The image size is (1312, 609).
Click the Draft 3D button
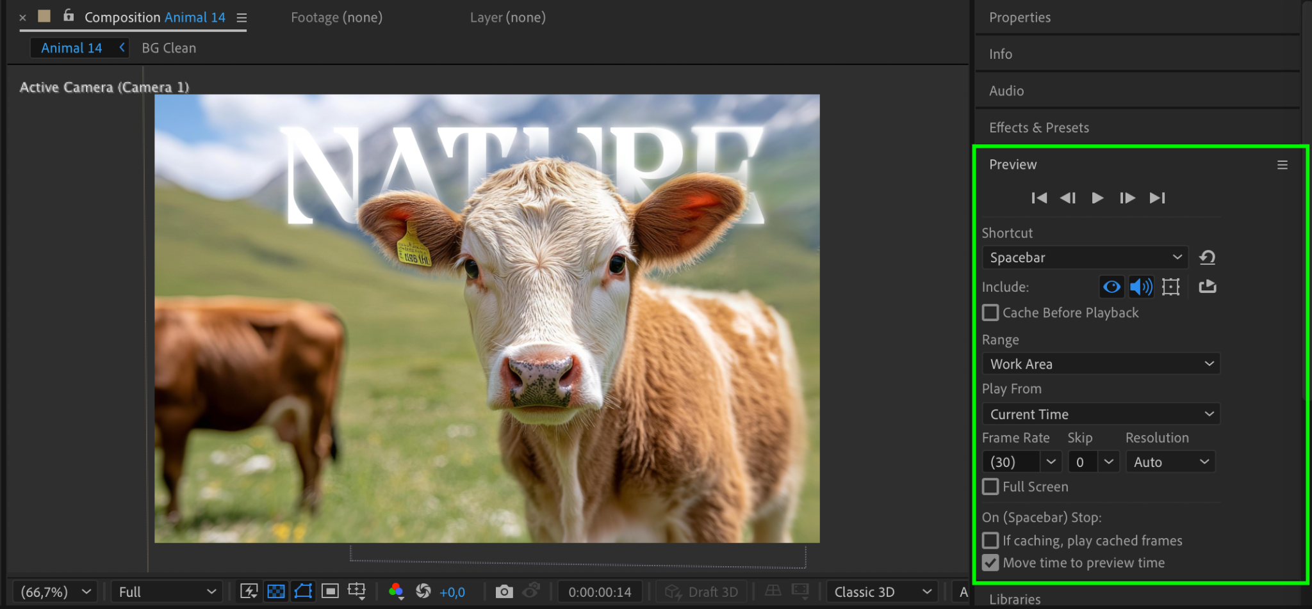[x=701, y=592]
